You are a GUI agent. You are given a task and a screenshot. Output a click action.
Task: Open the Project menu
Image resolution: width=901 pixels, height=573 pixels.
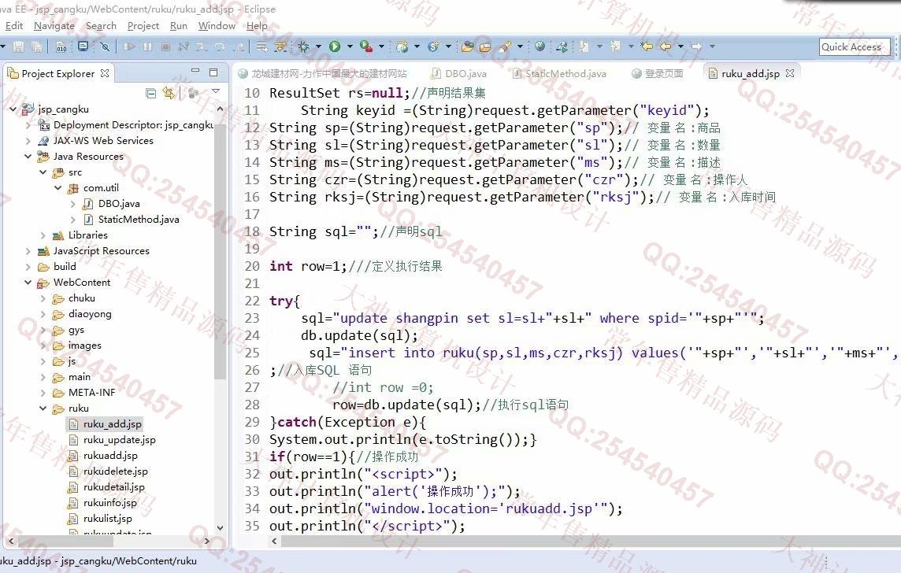tap(143, 26)
